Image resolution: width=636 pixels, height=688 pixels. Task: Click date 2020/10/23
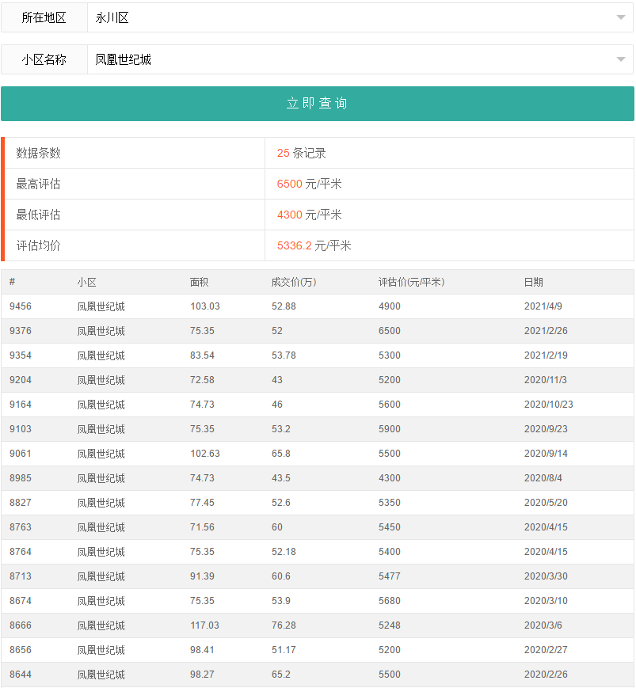click(x=548, y=405)
